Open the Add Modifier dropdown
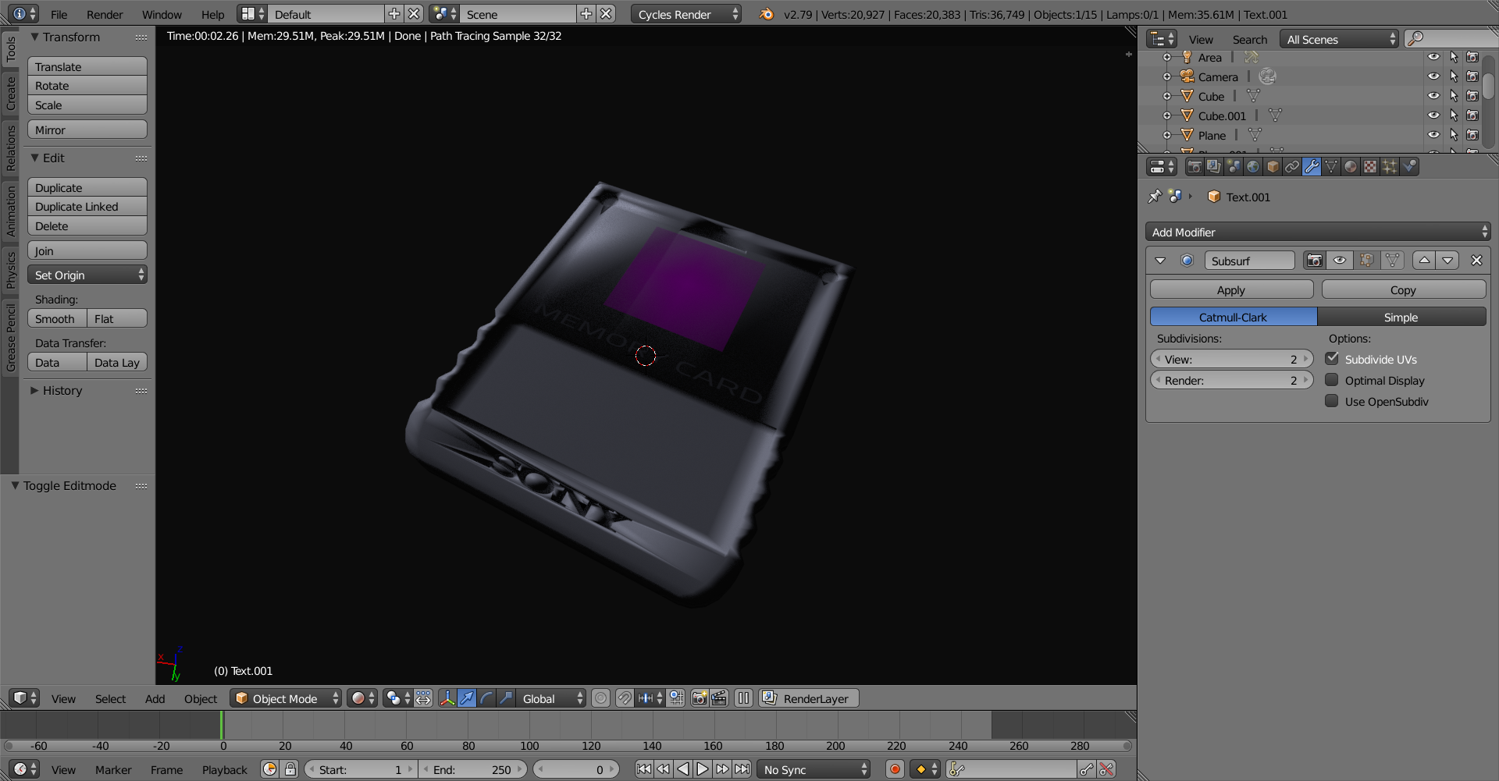Image resolution: width=1499 pixels, height=781 pixels. pos(1318,232)
